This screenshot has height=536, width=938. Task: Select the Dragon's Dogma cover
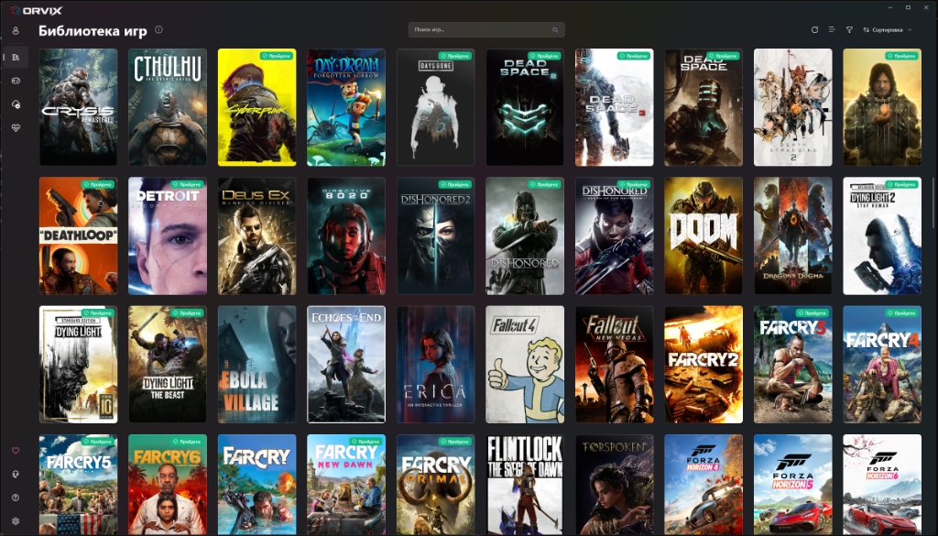click(792, 235)
